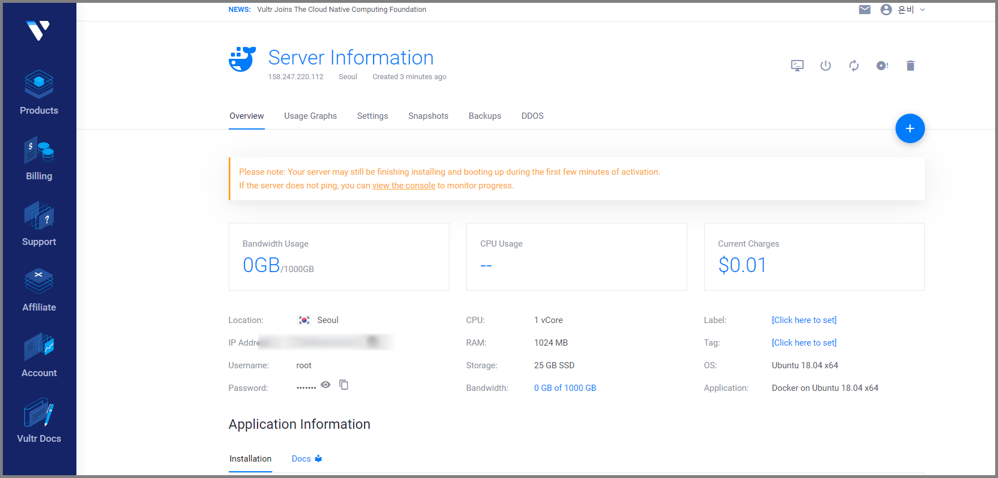
Task: Click the '25 GB SSD' storage value
Action: (x=554, y=365)
